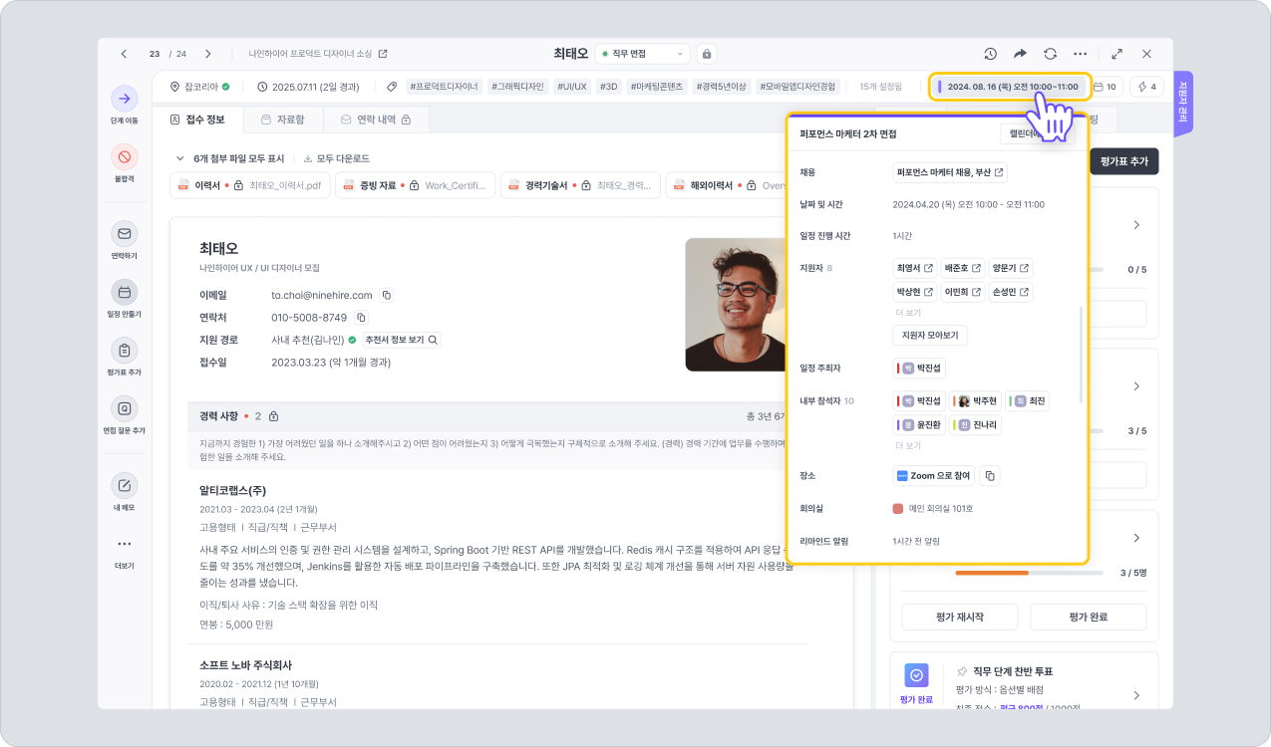Open applicant chip 배준호
The image size is (1271, 747).
click(964, 268)
